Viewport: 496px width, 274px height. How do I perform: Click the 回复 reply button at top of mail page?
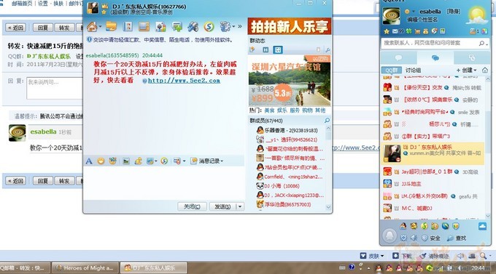click(x=43, y=28)
